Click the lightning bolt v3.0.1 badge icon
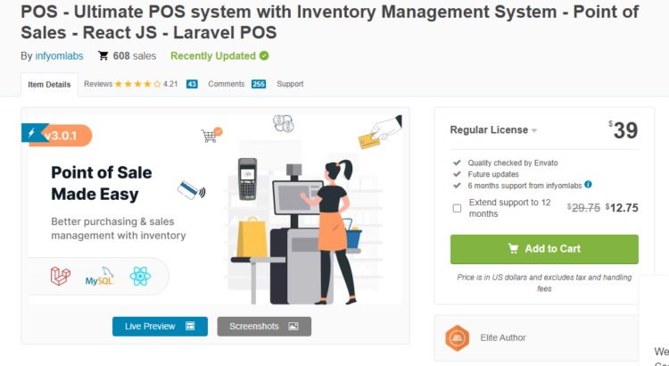This screenshot has width=669, height=366. tap(31, 133)
